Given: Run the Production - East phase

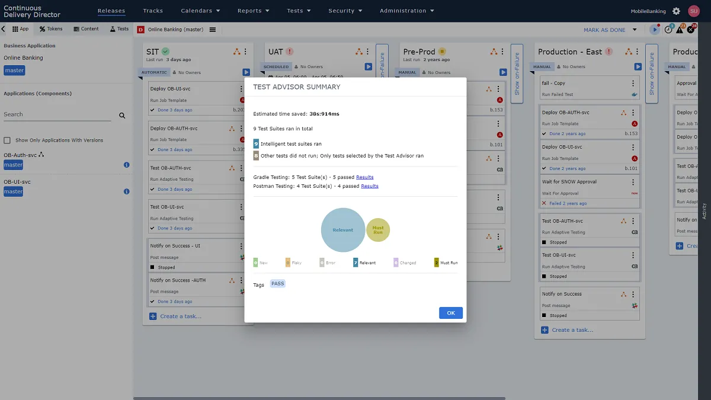Looking at the screenshot, I should [x=638, y=67].
